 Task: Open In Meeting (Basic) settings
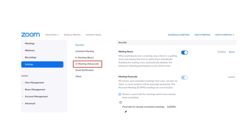pyautogui.click(x=85, y=57)
